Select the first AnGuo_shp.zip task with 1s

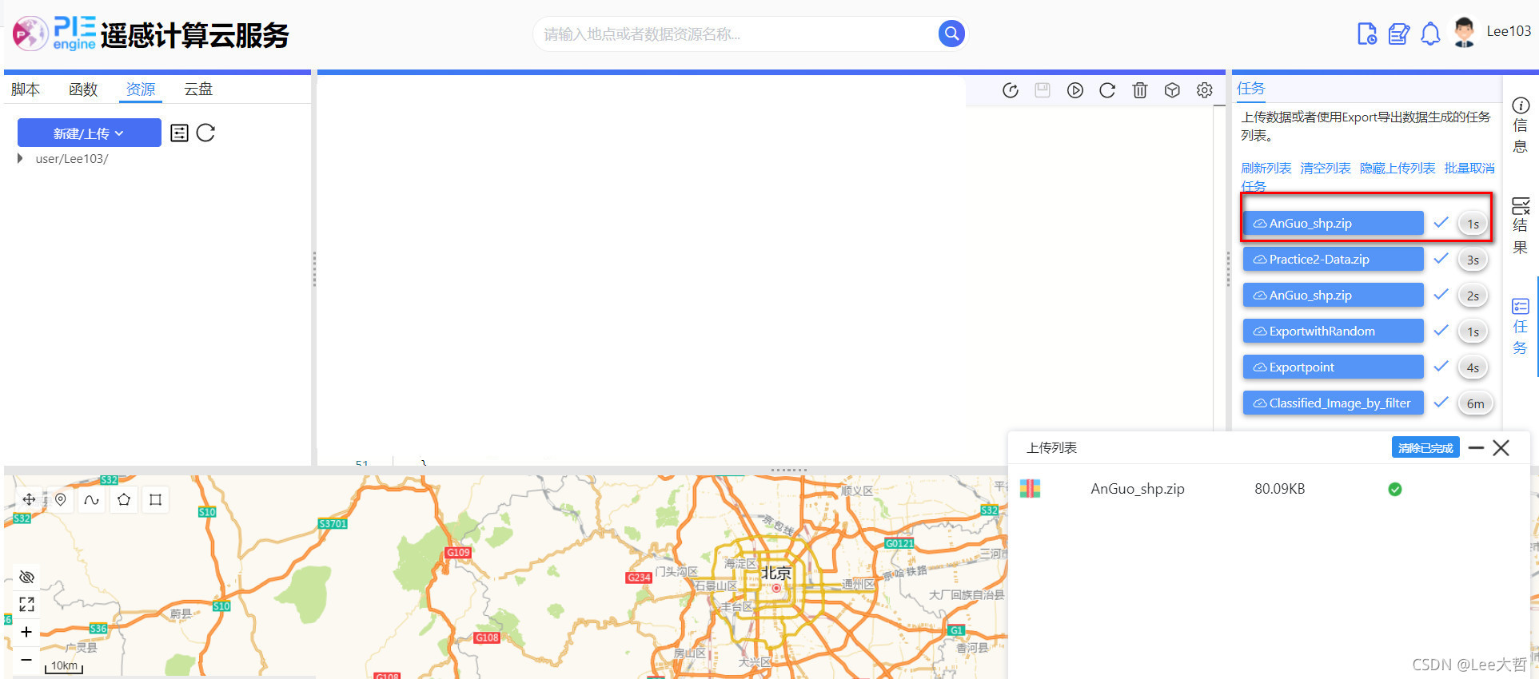(x=1334, y=223)
